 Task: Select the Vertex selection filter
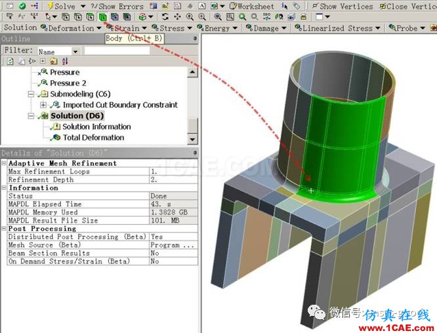click(x=66, y=16)
